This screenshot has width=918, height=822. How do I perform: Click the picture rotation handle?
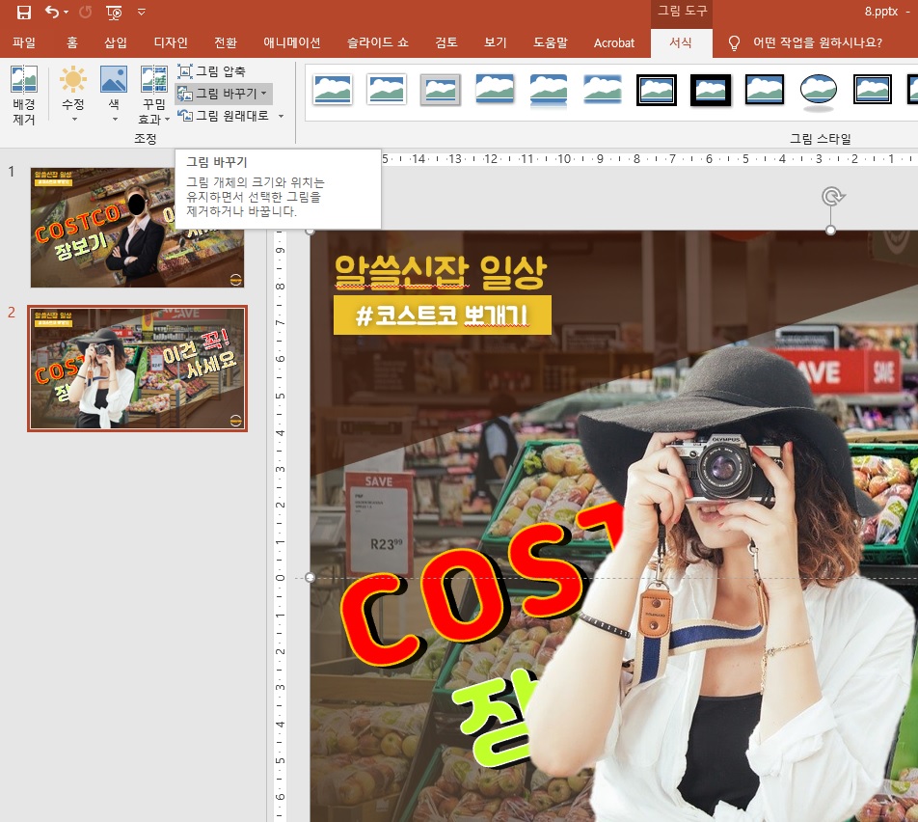coord(832,196)
